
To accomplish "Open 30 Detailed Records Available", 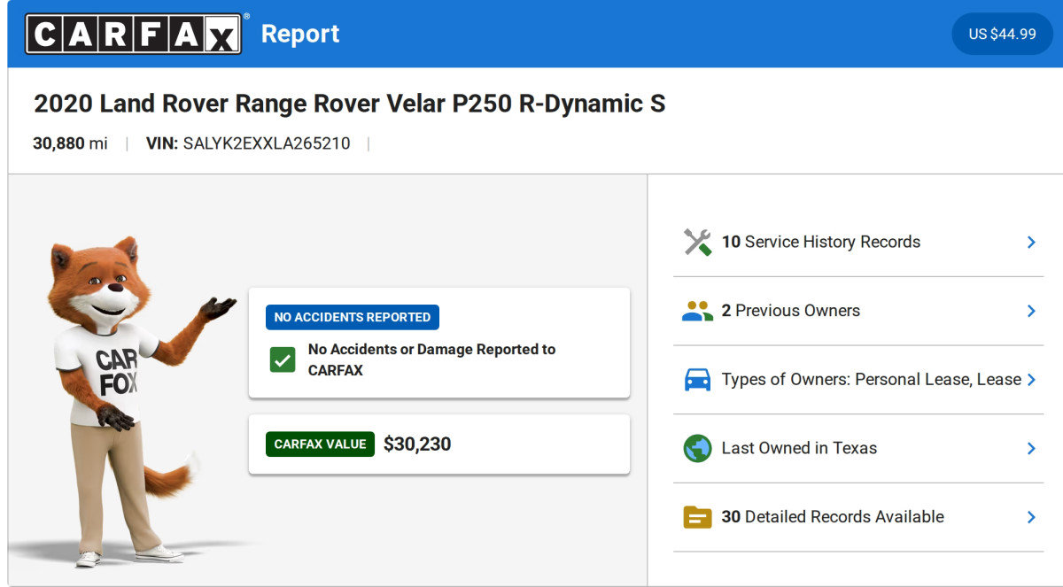I will (x=858, y=517).
